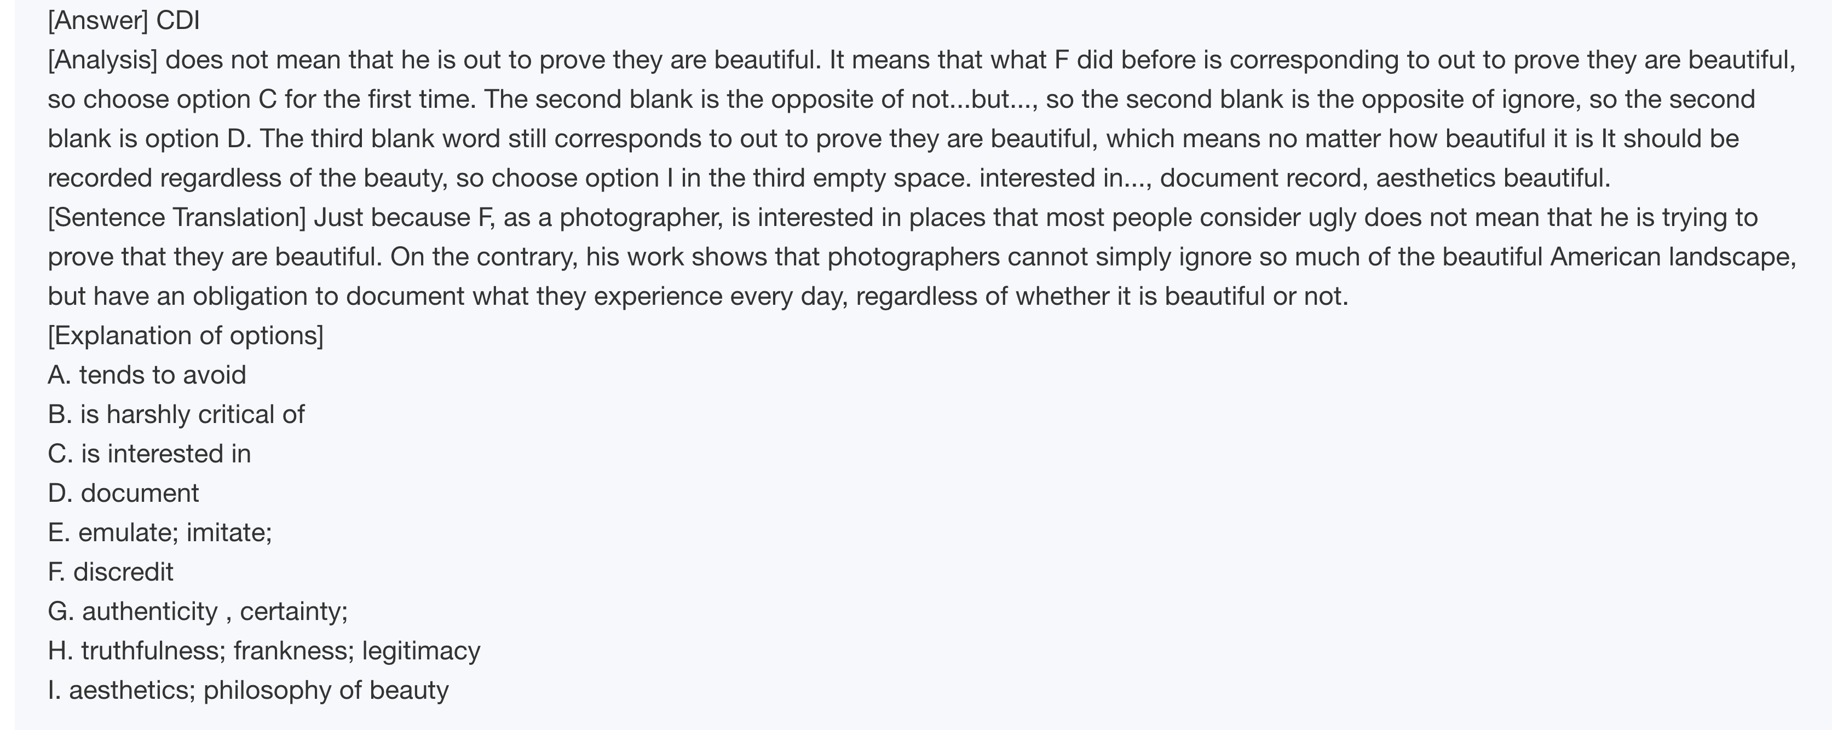Select option I "aesthetics; philosophy of beauty"
Image resolution: width=1832 pixels, height=730 pixels.
(x=248, y=690)
